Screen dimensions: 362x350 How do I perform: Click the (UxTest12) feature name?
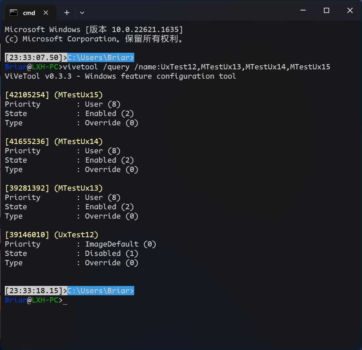[76, 235]
